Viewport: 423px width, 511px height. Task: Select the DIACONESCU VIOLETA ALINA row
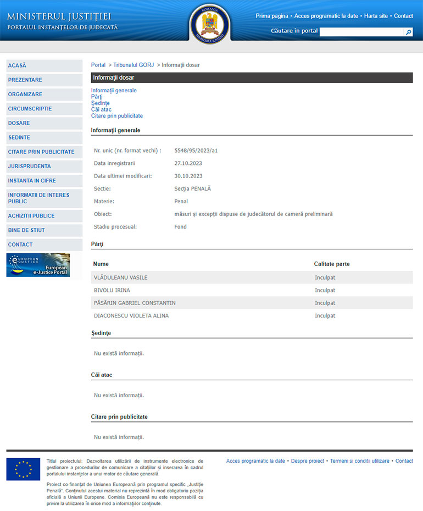point(252,315)
